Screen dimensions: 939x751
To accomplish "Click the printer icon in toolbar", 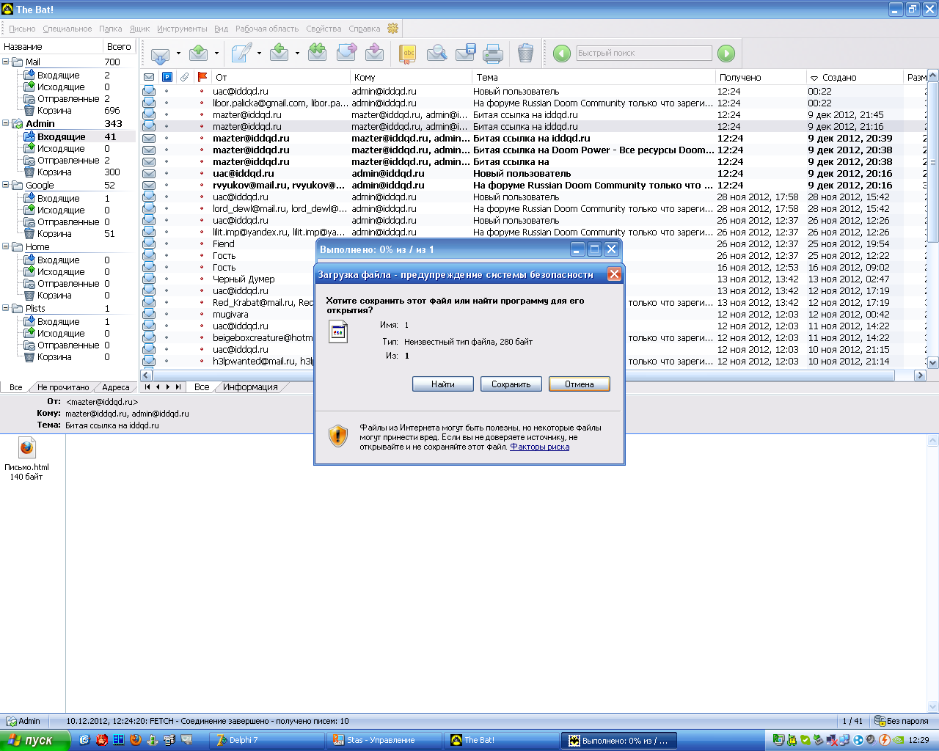I will click(493, 54).
